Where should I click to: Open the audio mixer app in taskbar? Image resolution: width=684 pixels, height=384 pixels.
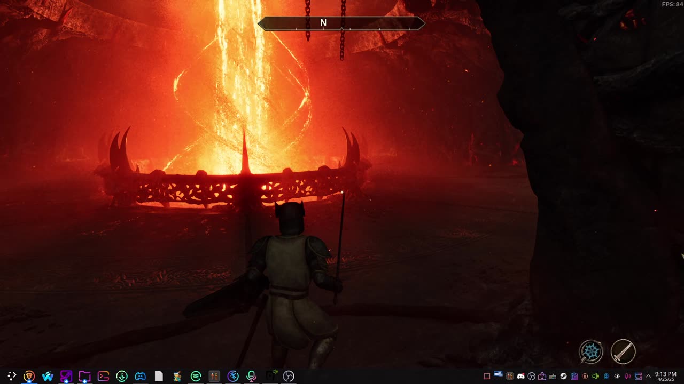point(214,376)
